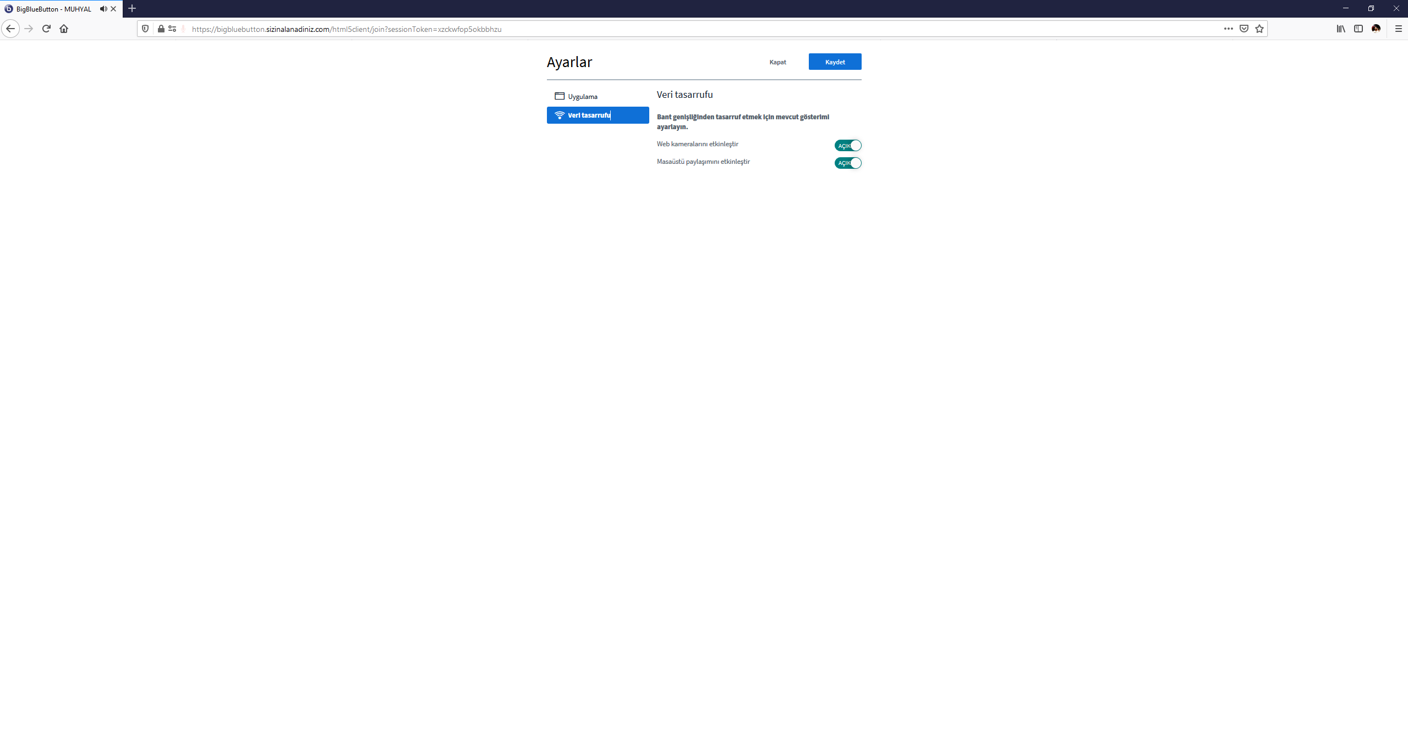This screenshot has width=1408, height=740.
Task: Go to the Firefox home page
Action: [64, 29]
